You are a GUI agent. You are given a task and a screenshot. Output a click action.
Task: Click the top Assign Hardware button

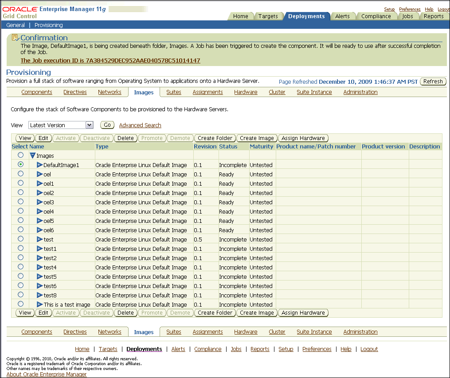click(x=303, y=138)
